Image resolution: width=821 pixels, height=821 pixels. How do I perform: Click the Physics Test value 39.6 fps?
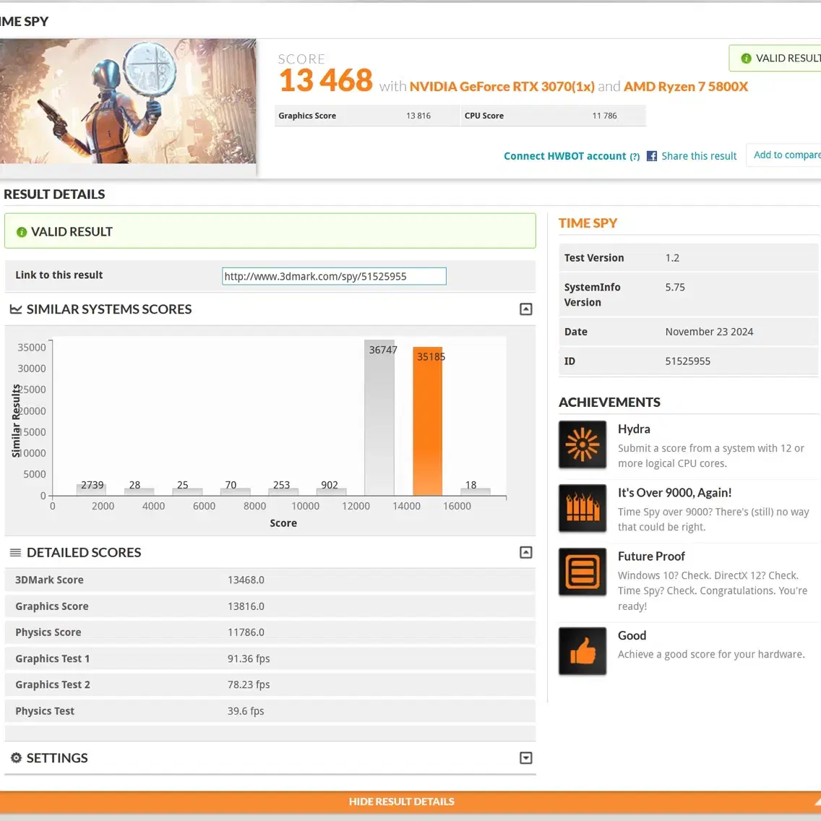coord(246,711)
